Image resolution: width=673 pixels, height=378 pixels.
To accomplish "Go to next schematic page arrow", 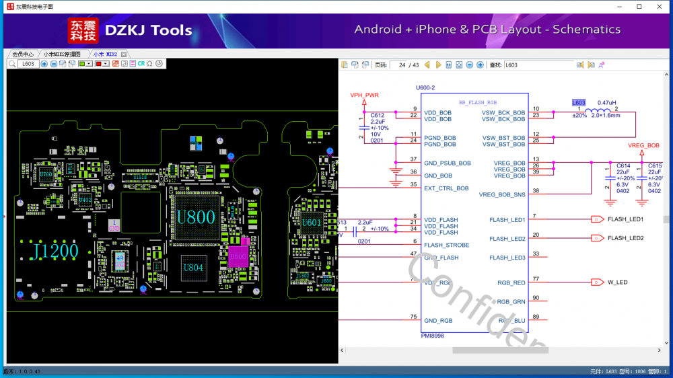I will click(x=439, y=65).
